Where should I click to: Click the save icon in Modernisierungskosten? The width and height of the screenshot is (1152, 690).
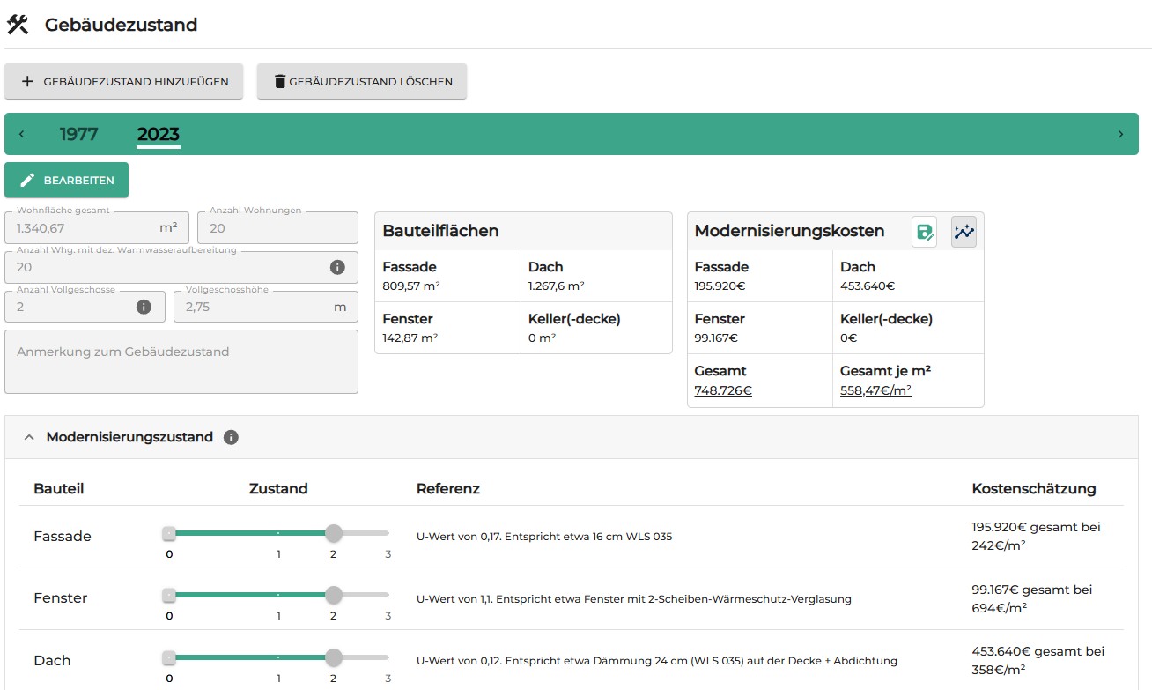924,232
